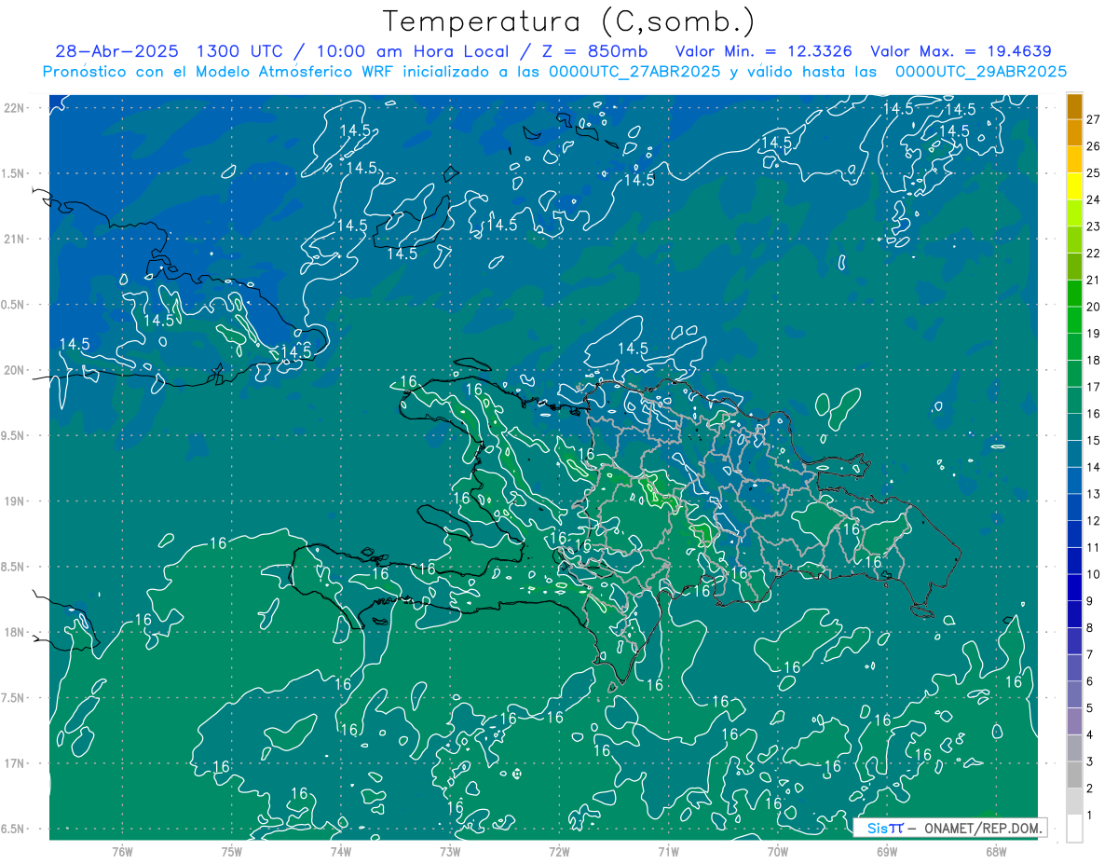Click the '72W' longitude axis label
The height and width of the screenshot is (864, 1118).
559,851
